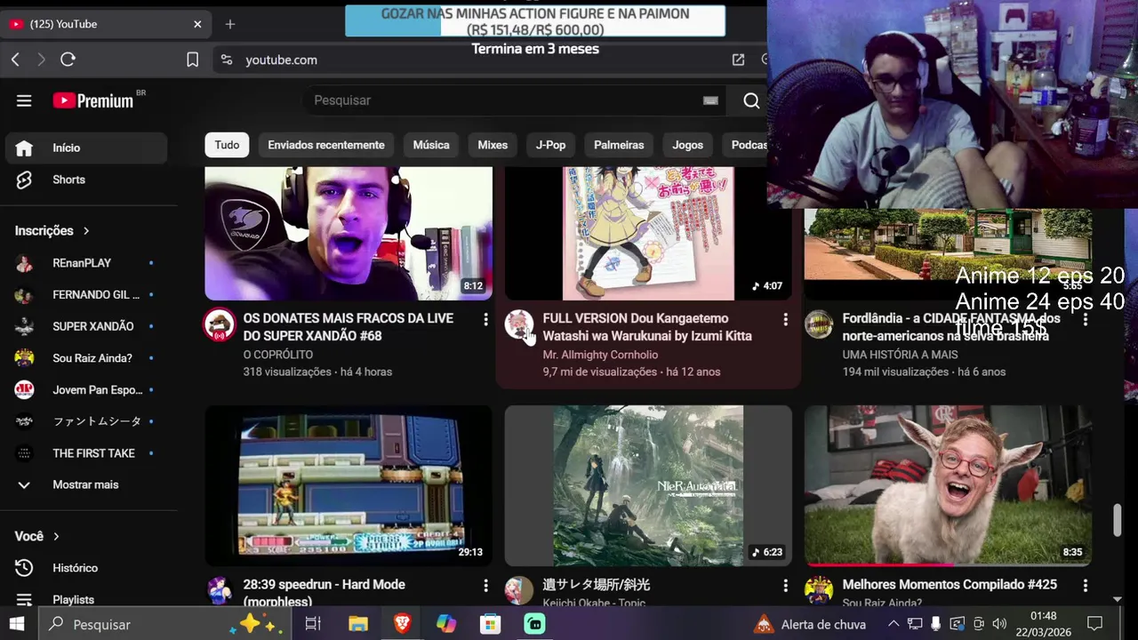Go back with browser back arrow
1138x640 pixels.
(15, 60)
